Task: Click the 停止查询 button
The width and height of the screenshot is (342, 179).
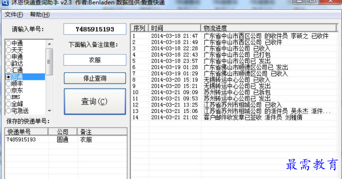Action: (x=95, y=78)
